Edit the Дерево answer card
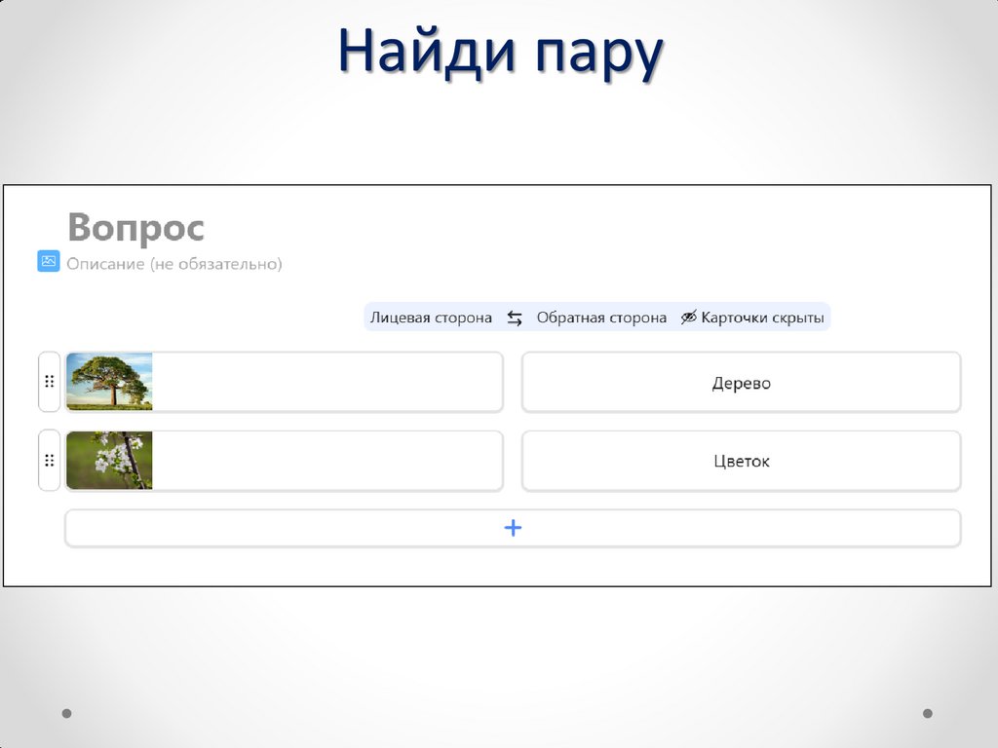The height and width of the screenshot is (748, 998). (742, 382)
